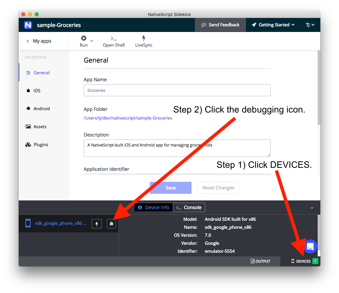
Task: Switch to the Device Info tab
Action: (x=153, y=207)
